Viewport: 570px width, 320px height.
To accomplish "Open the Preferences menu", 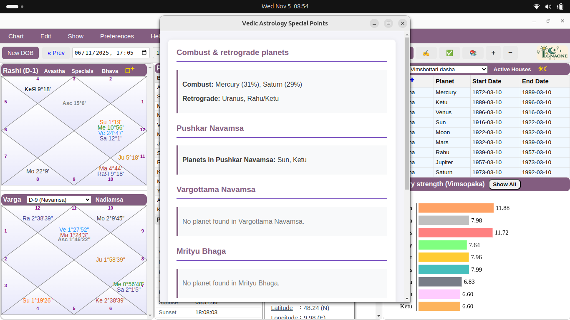I will [117, 36].
